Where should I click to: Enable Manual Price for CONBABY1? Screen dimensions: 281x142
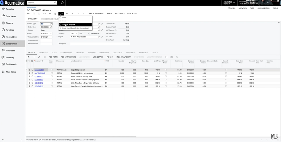point(166,80)
